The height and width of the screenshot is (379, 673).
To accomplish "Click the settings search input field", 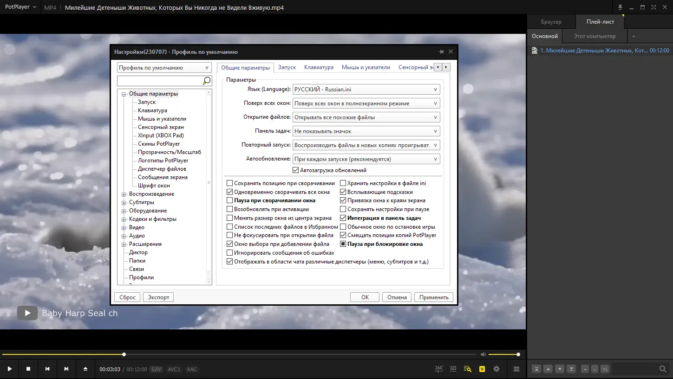I will [x=160, y=81].
